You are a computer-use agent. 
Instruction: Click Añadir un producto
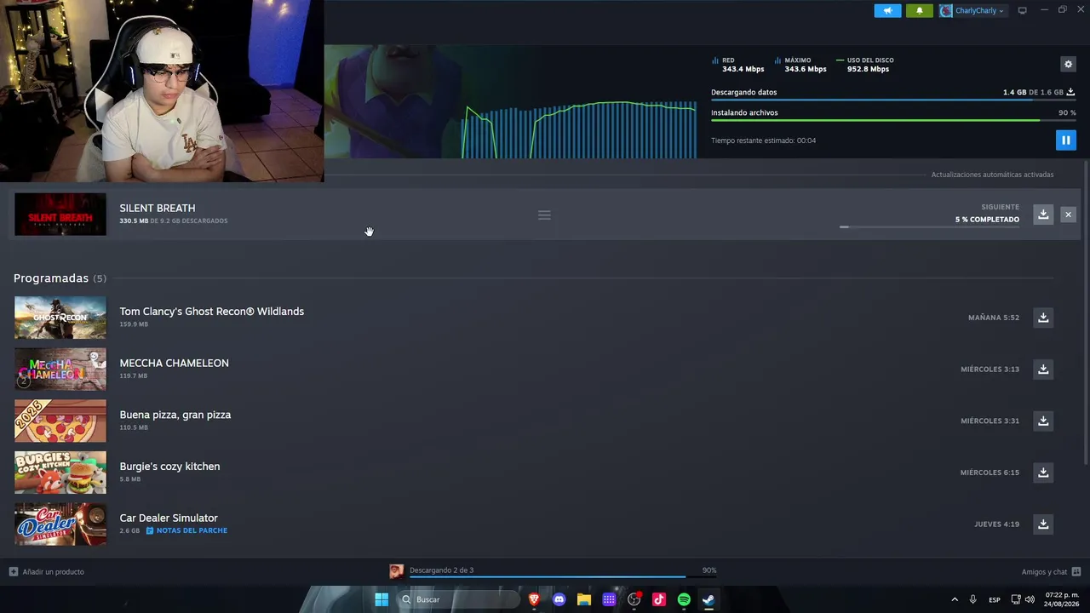click(x=47, y=571)
